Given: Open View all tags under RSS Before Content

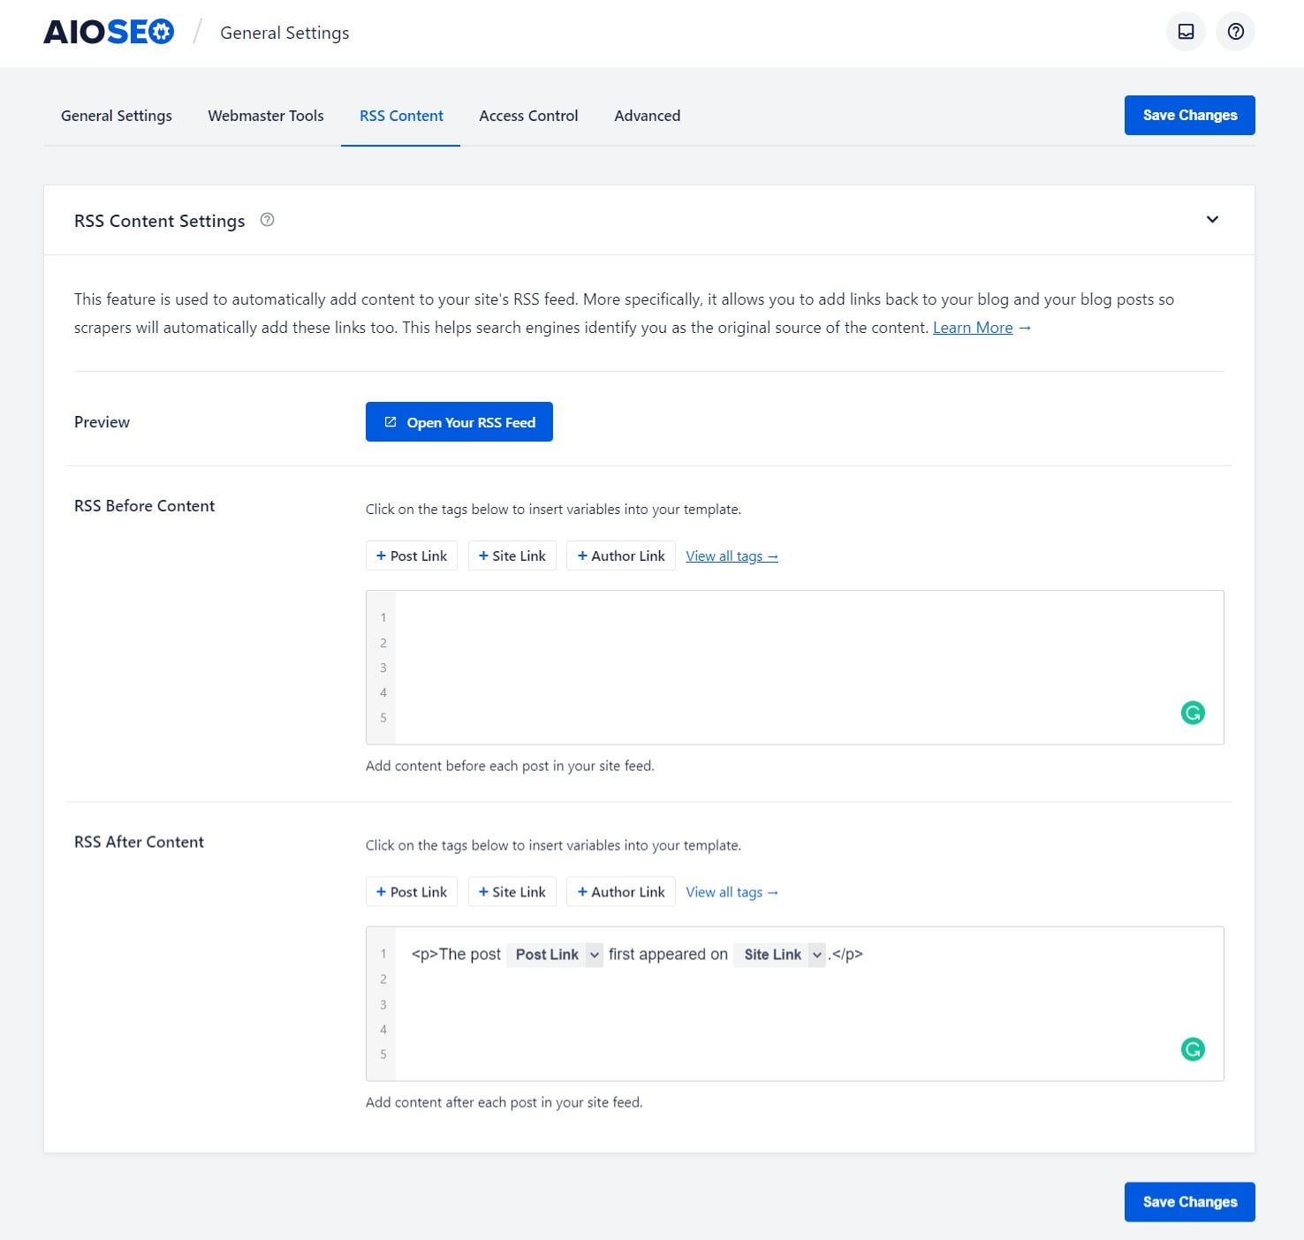Looking at the screenshot, I should pos(732,556).
